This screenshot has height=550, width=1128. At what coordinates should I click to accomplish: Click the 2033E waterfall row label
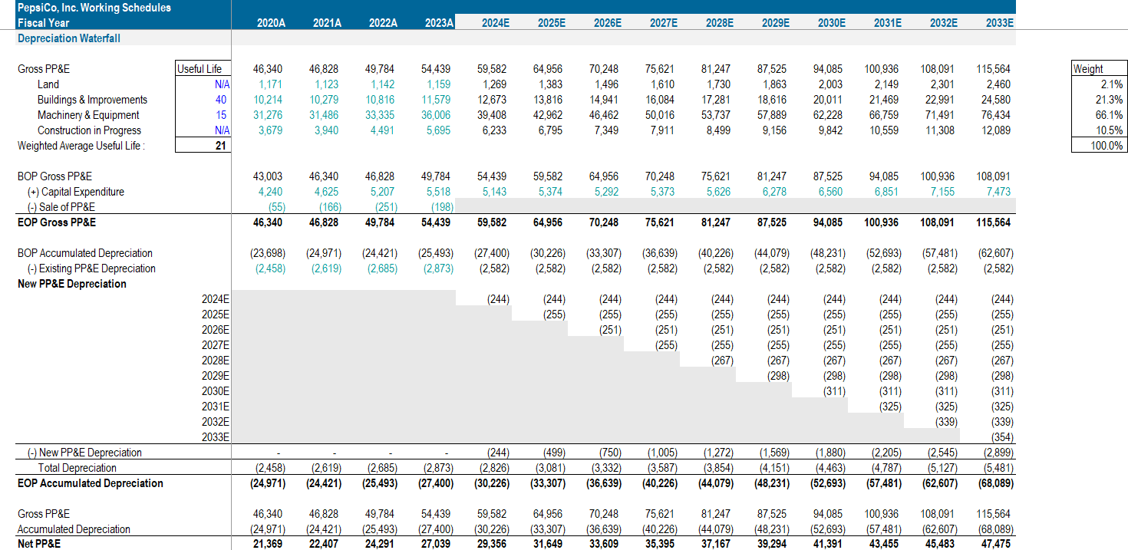click(x=216, y=437)
